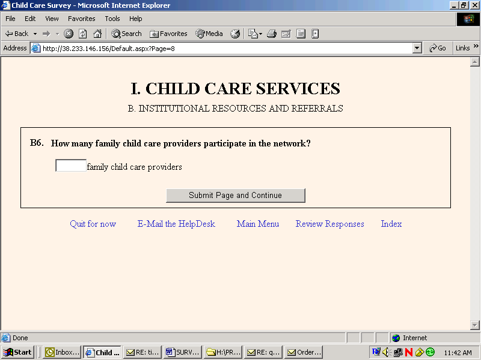Print the page with the printer icon

[272, 34]
